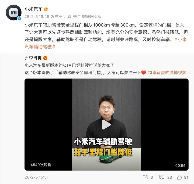194x184 pixels.
Task: Open the @李肖爽 user mention
Action: tap(33, 58)
